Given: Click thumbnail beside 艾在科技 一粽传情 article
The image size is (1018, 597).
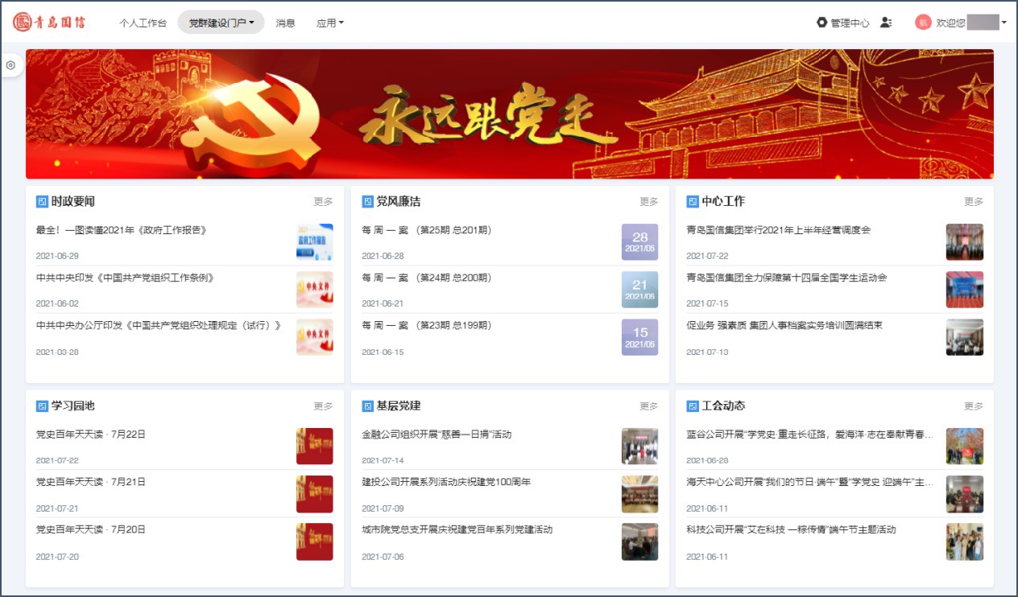Looking at the screenshot, I should [x=965, y=541].
